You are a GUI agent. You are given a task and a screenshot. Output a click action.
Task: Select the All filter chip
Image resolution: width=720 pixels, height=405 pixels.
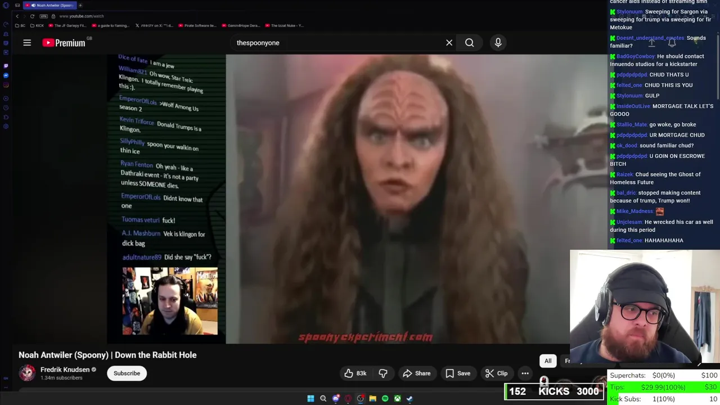tap(548, 361)
